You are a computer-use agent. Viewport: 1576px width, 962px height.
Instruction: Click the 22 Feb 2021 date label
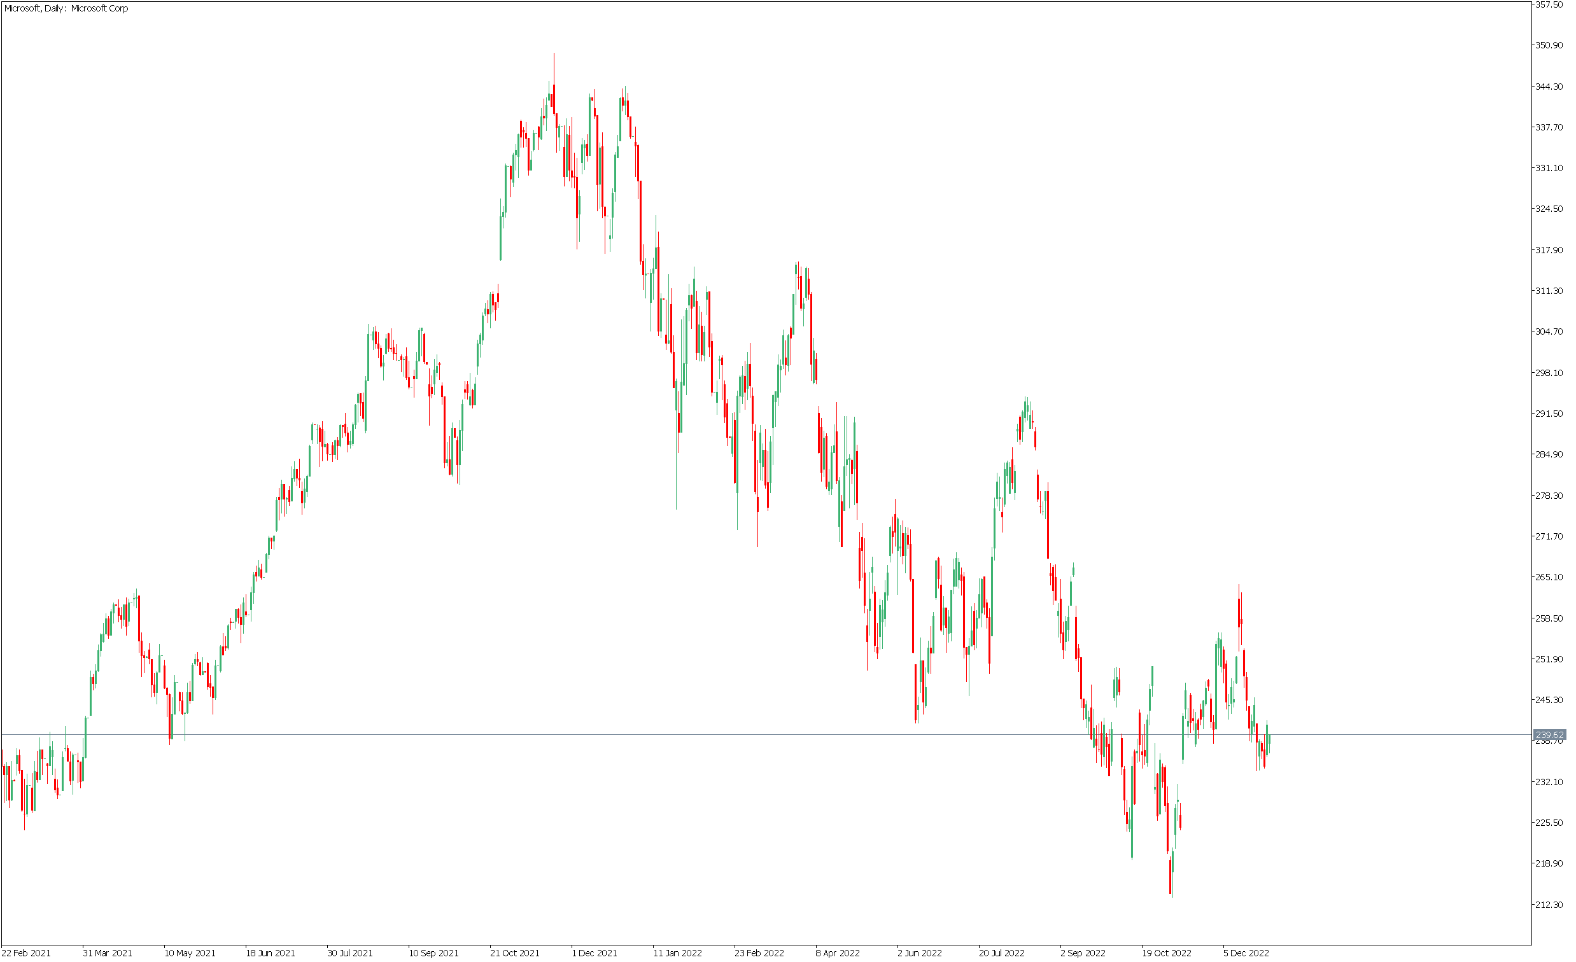point(26,953)
